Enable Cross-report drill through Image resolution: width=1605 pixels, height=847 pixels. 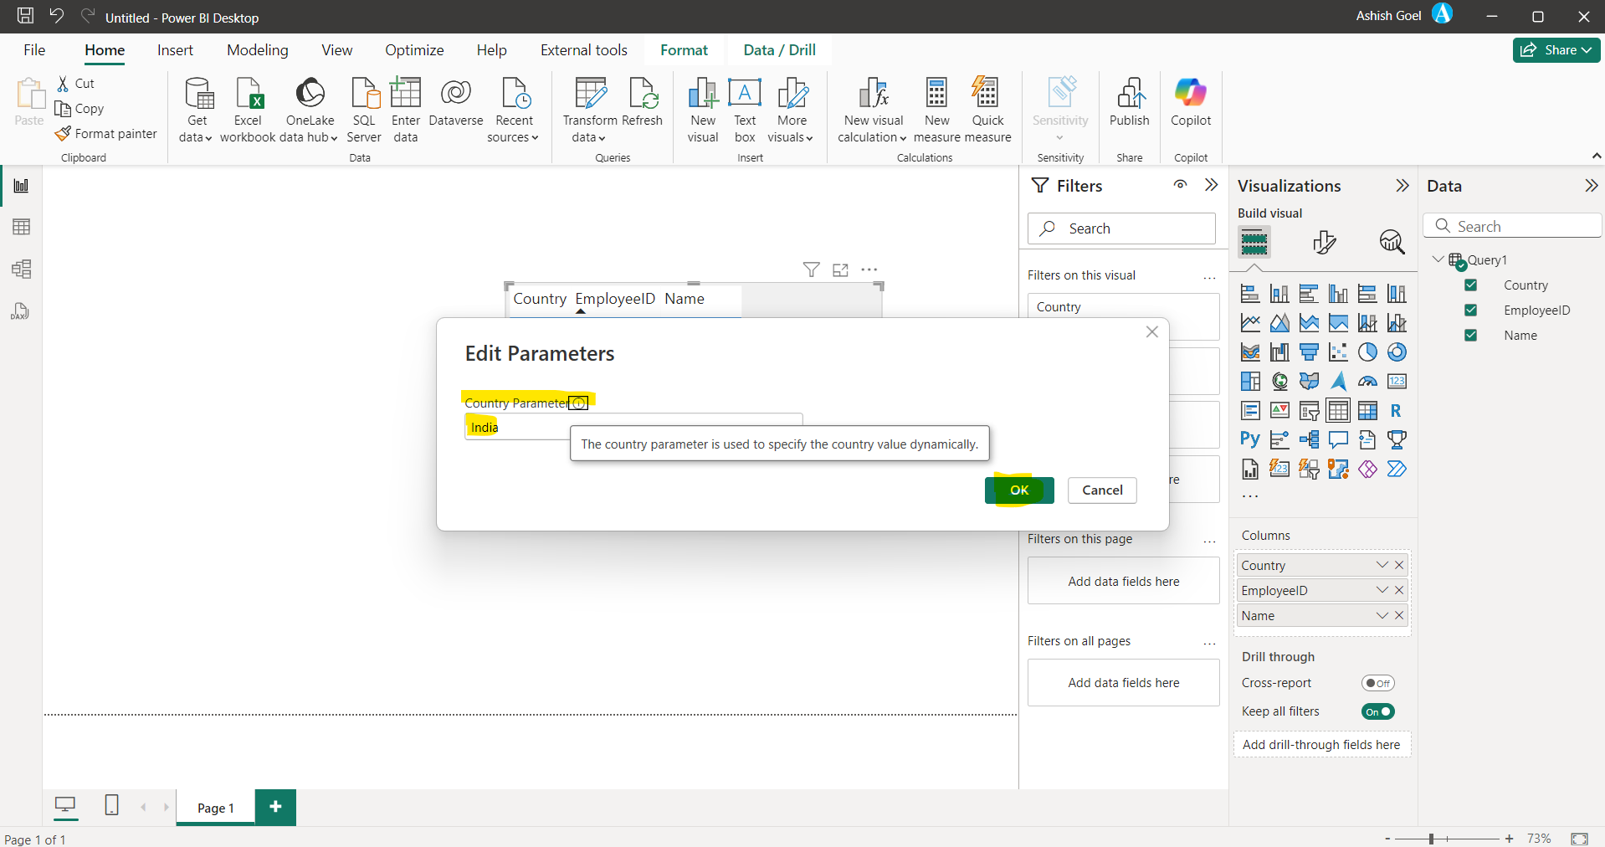point(1377,682)
